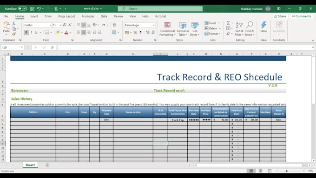Activate the Format Painter brush
Viewport: 316px width, 178px height.
coord(13,34)
